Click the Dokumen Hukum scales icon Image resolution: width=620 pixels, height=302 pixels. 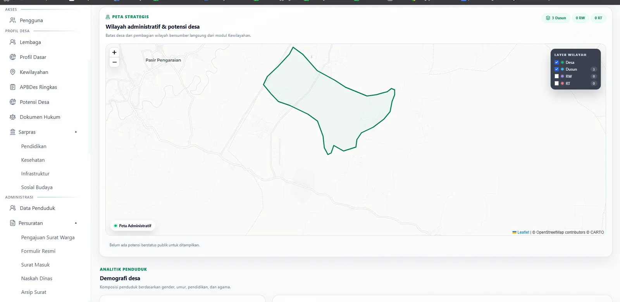pyautogui.click(x=13, y=117)
